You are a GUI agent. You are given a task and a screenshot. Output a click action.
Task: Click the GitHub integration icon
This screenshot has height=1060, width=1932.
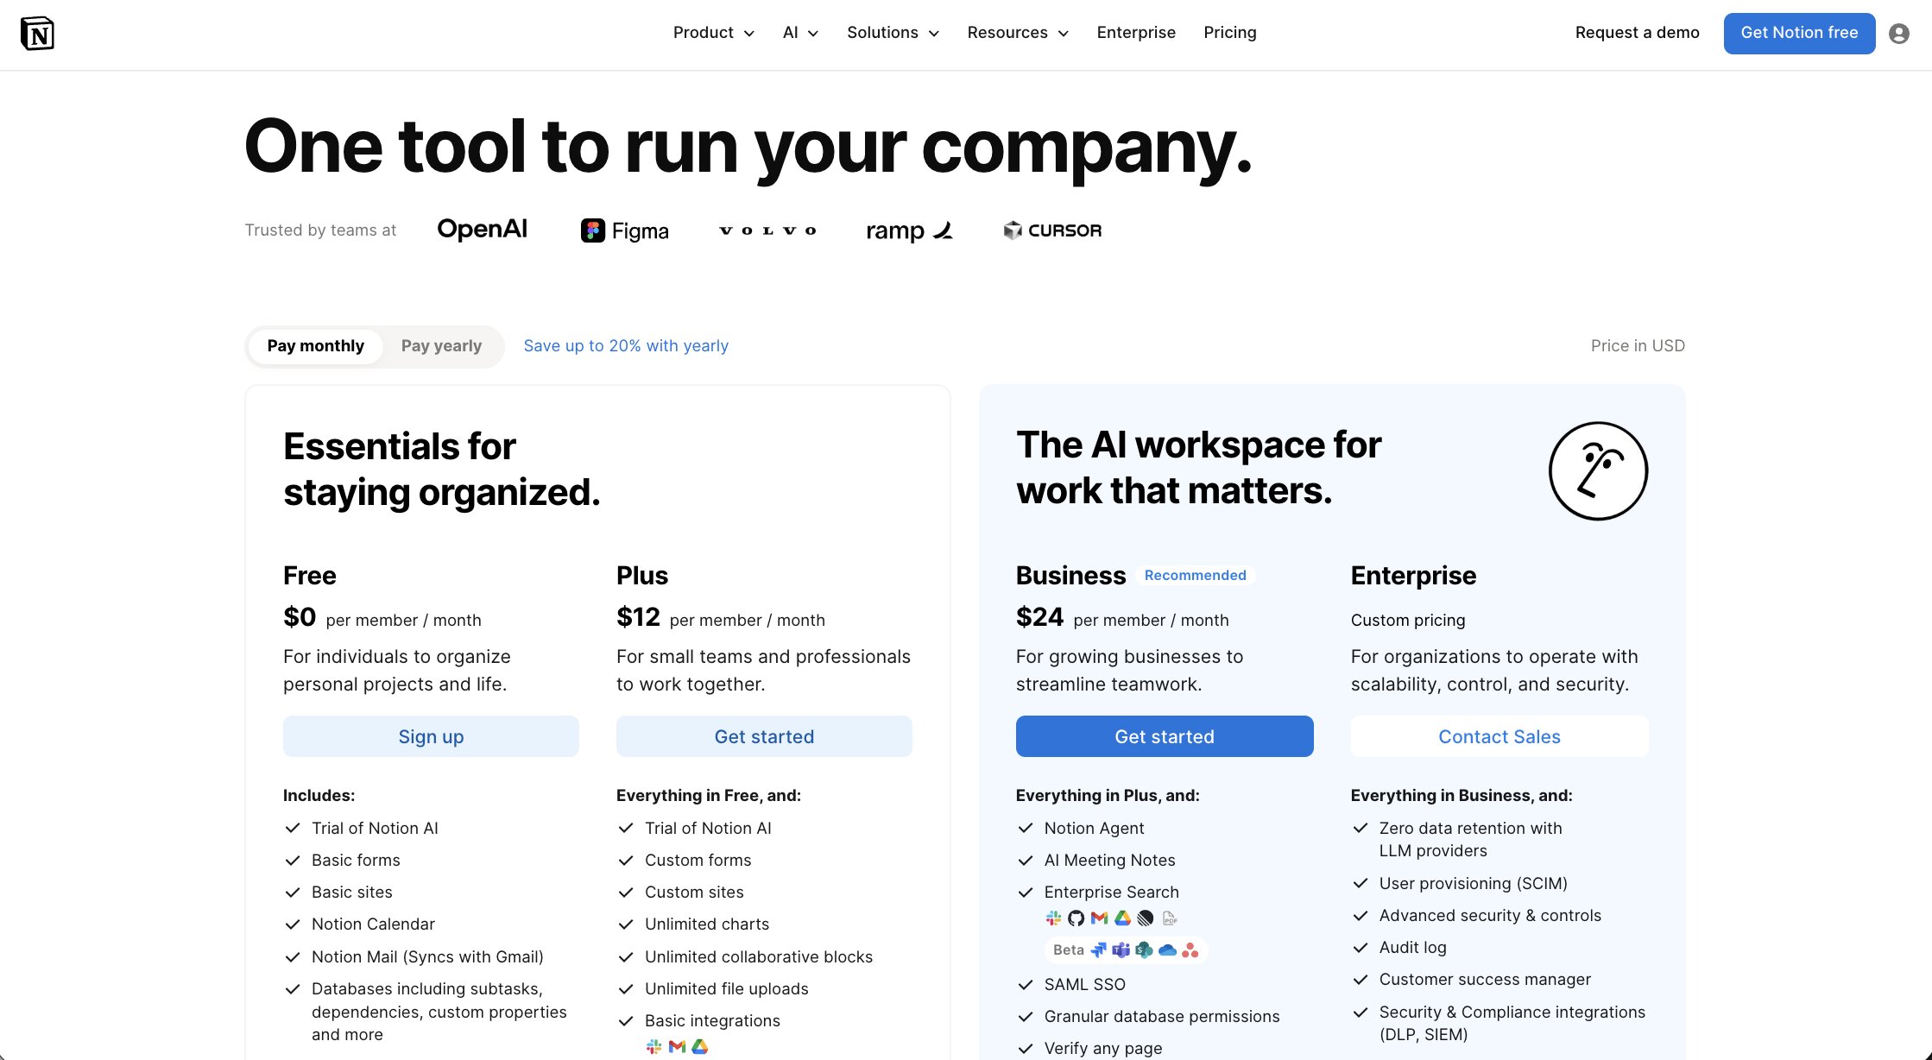1076,918
